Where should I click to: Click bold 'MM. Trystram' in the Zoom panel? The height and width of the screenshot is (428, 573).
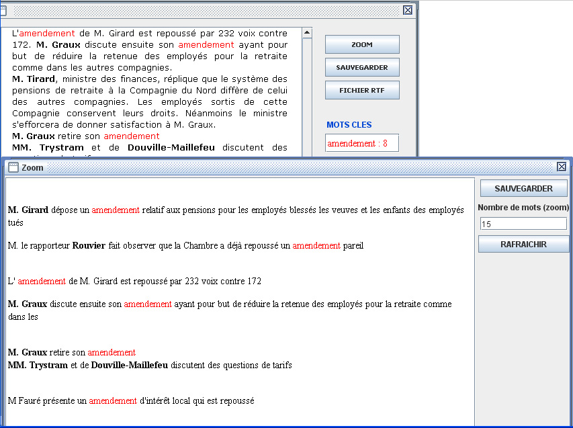pyautogui.click(x=36, y=365)
